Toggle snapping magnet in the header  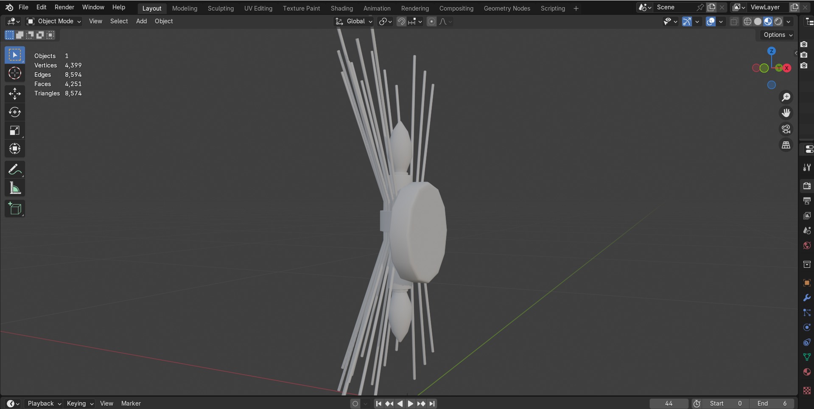401,21
